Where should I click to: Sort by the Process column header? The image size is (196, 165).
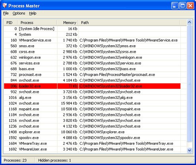pos(37,23)
